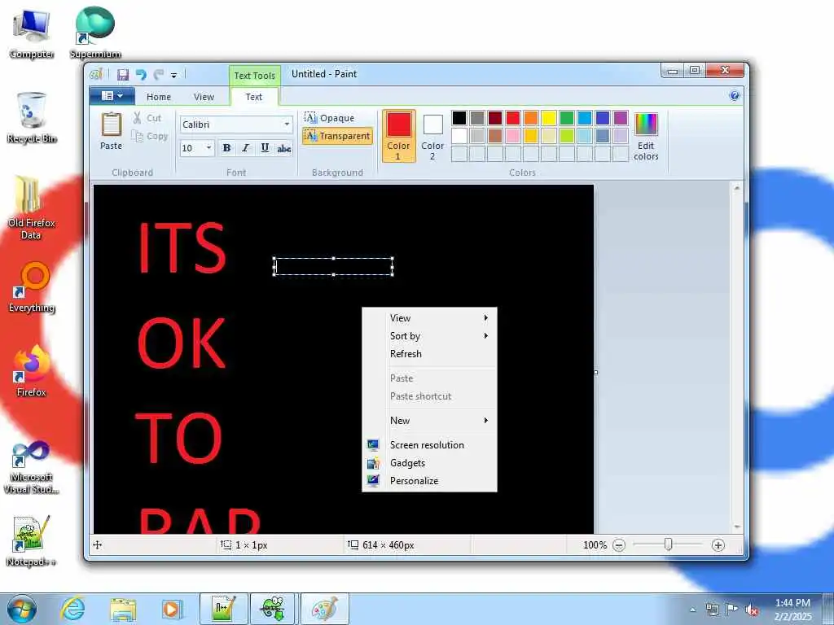Pick the black color swatch
834x625 pixels.
point(459,118)
